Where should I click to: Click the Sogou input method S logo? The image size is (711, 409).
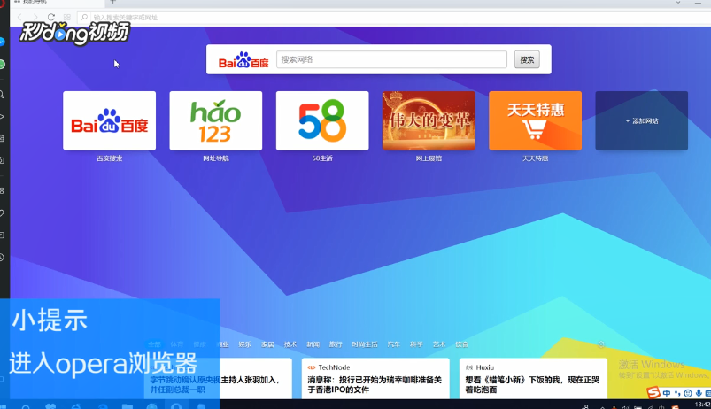point(653,392)
